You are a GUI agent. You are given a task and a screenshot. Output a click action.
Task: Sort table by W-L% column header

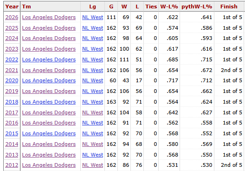(x=169, y=7)
